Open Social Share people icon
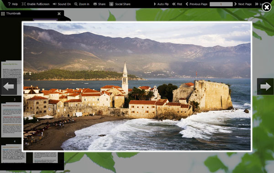274x173 pixels. pos(111,4)
